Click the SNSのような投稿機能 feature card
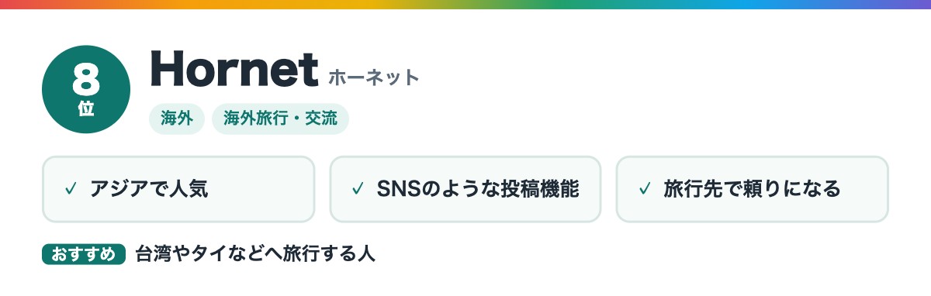Viewport: 931px width, 296px height. pos(465,189)
